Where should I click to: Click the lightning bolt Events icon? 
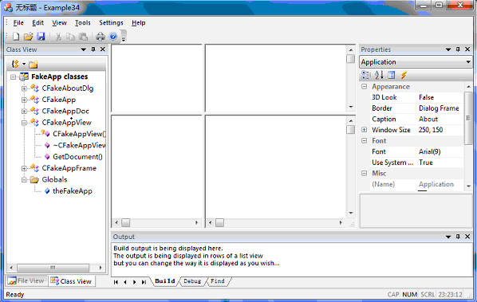point(404,75)
